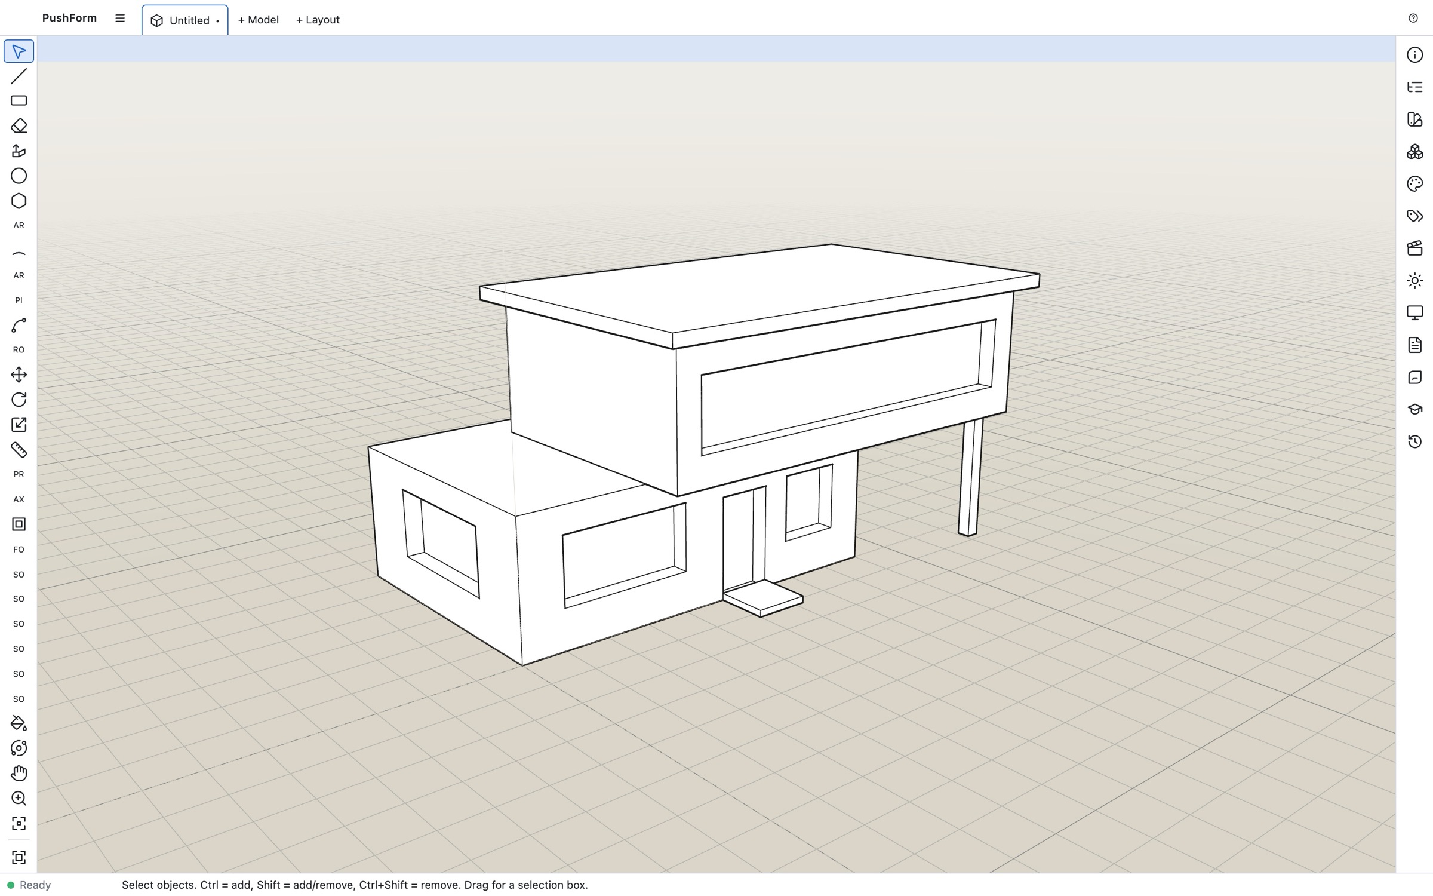This screenshot has width=1433, height=896.
Task: Open the Model Info document panel
Action: coord(1414,345)
